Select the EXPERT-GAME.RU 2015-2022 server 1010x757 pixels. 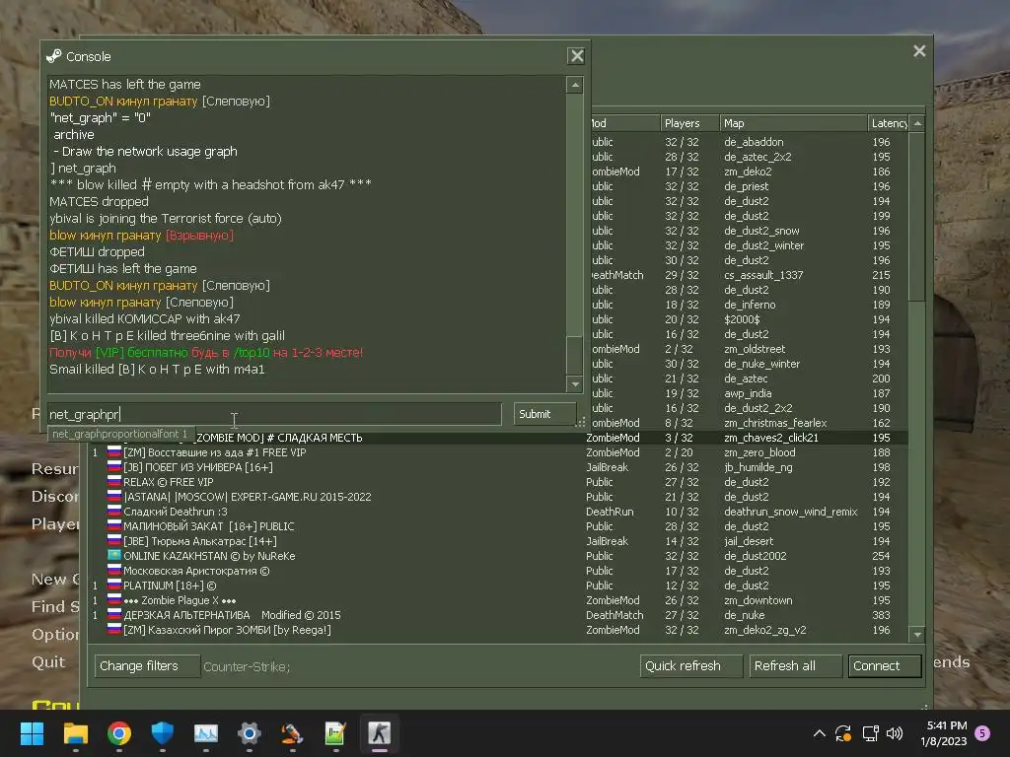click(x=499, y=497)
